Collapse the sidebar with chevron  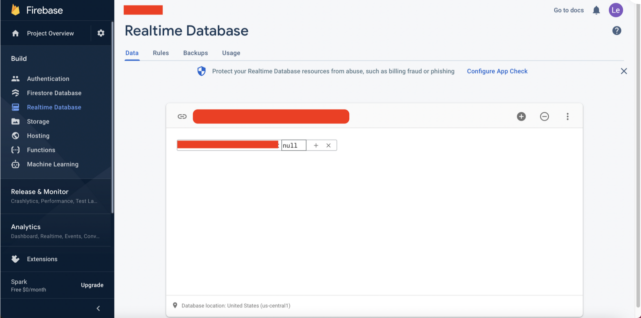(x=98, y=308)
